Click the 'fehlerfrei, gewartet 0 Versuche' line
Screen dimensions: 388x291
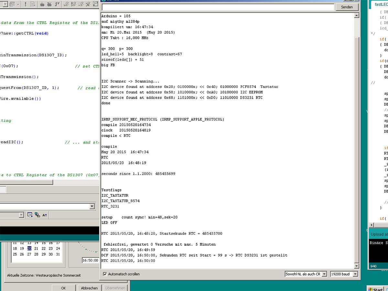coord(160,244)
